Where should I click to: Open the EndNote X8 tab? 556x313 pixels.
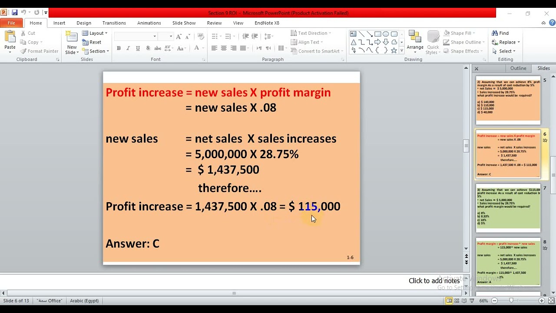point(267,23)
